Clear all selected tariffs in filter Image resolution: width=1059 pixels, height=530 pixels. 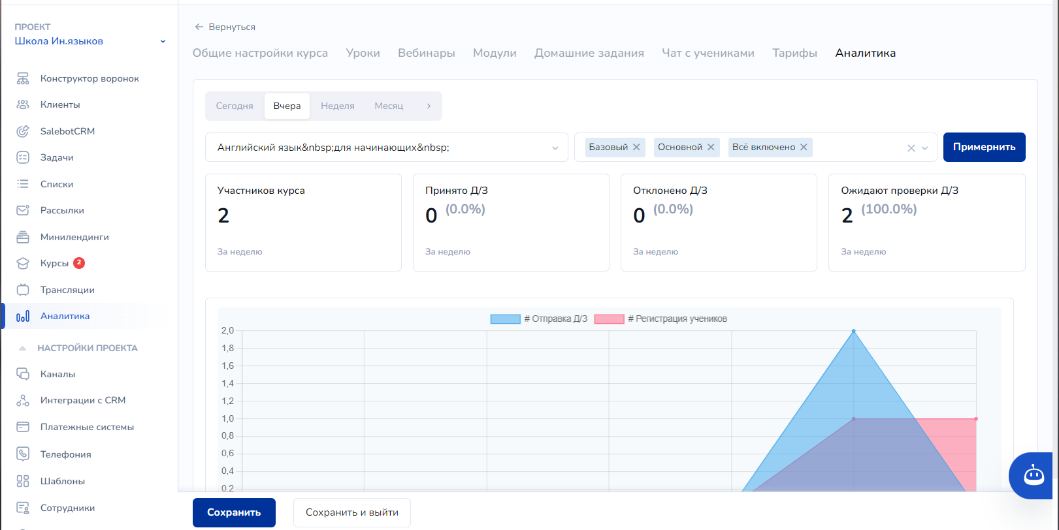coord(911,148)
